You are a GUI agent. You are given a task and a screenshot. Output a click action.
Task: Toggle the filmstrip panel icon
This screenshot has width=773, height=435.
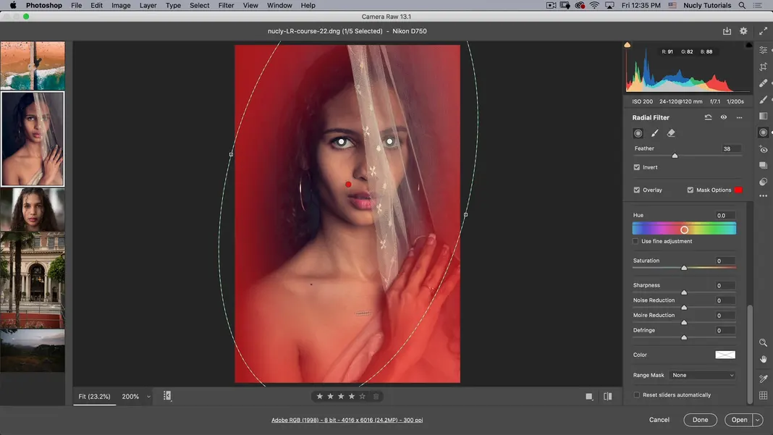tap(167, 395)
